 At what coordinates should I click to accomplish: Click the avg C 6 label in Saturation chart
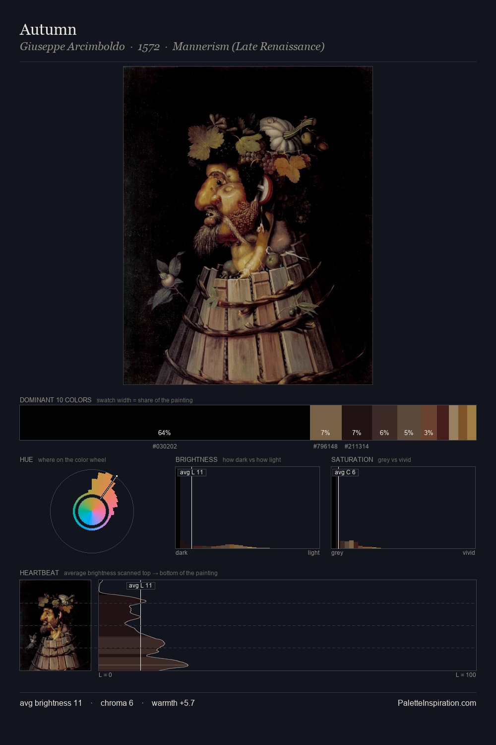point(345,472)
